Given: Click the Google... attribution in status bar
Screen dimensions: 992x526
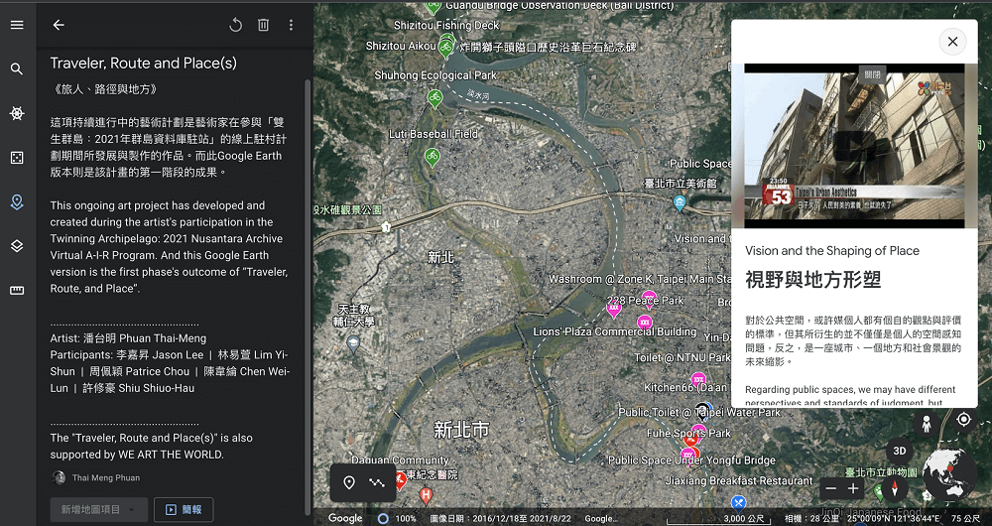Looking at the screenshot, I should pos(601,518).
